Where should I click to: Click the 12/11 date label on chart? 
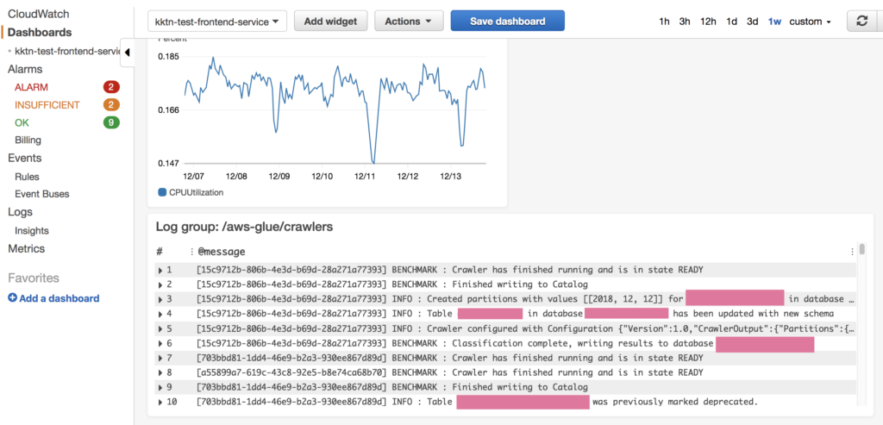(x=365, y=176)
